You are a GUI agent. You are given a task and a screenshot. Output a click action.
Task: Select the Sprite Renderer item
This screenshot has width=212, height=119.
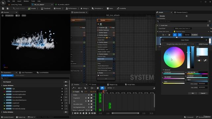point(104,75)
